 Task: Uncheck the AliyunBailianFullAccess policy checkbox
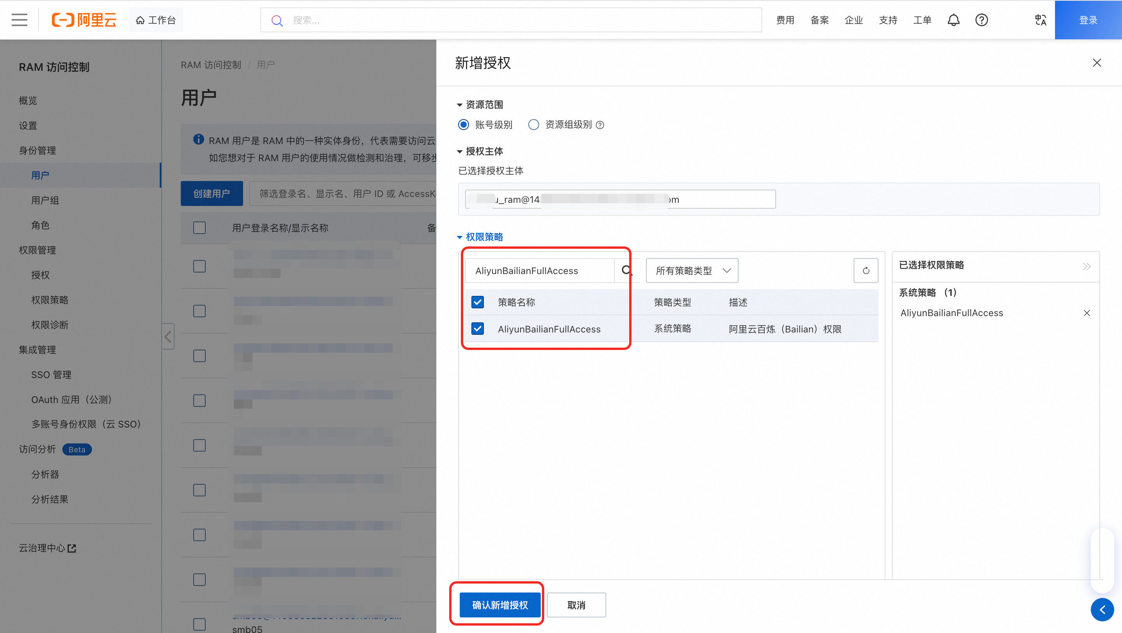[x=478, y=329]
